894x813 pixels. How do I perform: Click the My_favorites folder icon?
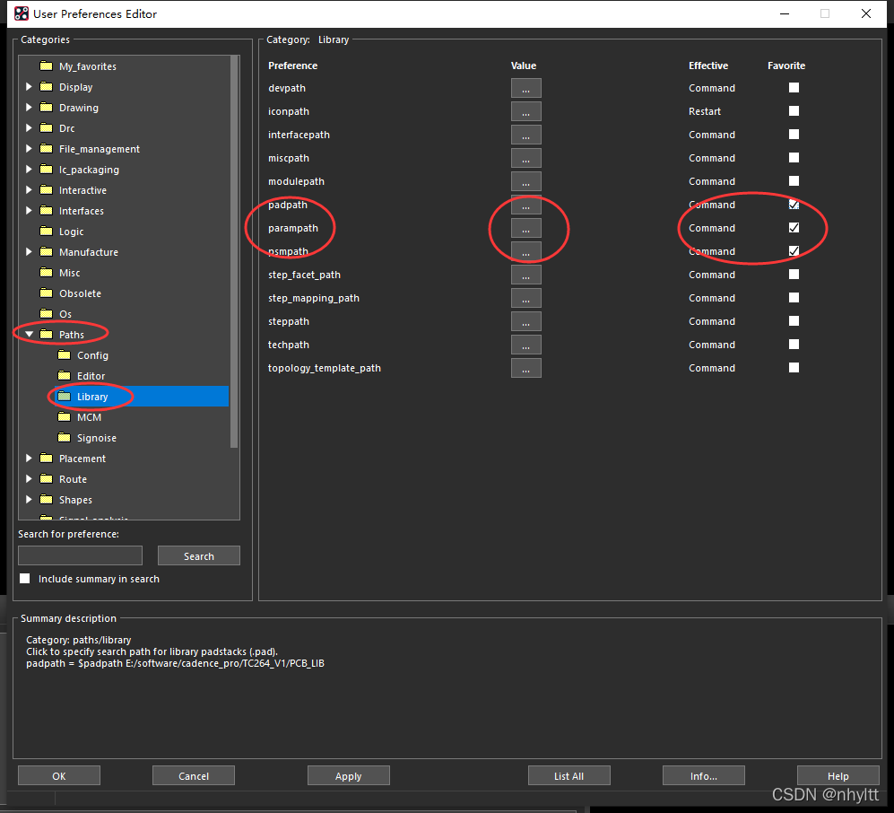(46, 66)
